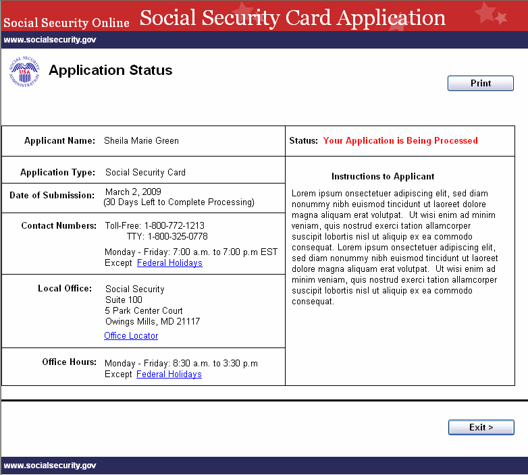Screen dimensions: 528x475
Task: Click the Date of Submission: label
Action: (x=52, y=195)
